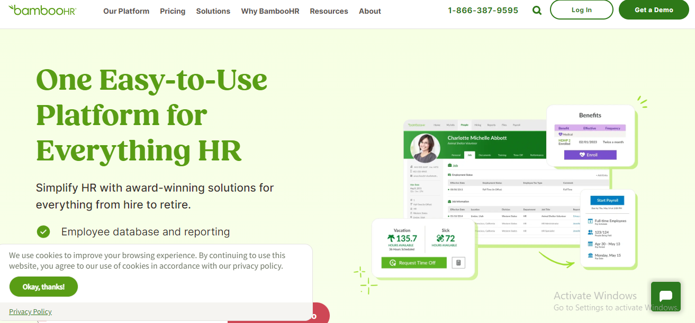Click the Full-time Employees pay schedule icon
Image resolution: width=695 pixels, height=323 pixels.
click(590, 221)
